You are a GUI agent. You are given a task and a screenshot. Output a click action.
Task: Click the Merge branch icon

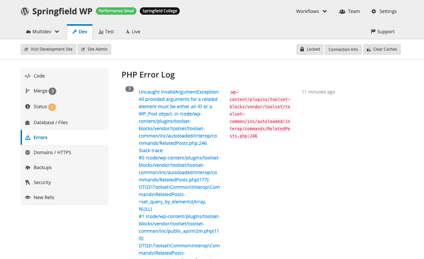click(28, 91)
